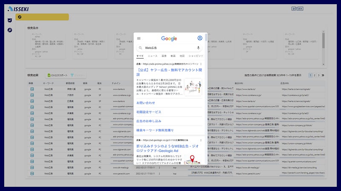Open the 折り込みチラシのようなWEB広告 ad headline
This screenshot has height=191, width=341.
point(168,148)
